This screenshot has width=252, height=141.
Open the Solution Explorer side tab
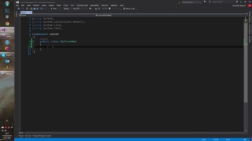pyautogui.click(x=250, y=17)
